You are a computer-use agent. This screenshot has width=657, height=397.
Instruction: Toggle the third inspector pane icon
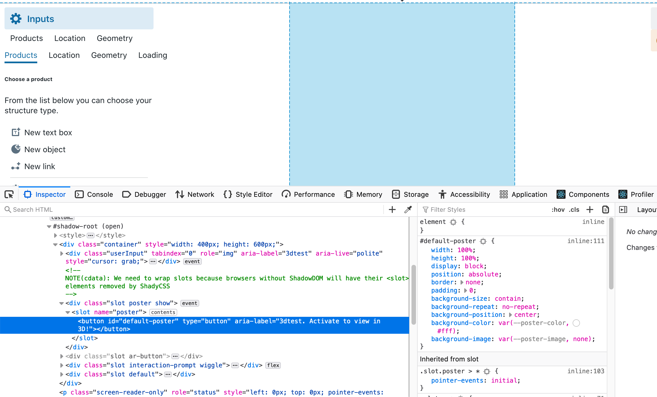tap(623, 210)
